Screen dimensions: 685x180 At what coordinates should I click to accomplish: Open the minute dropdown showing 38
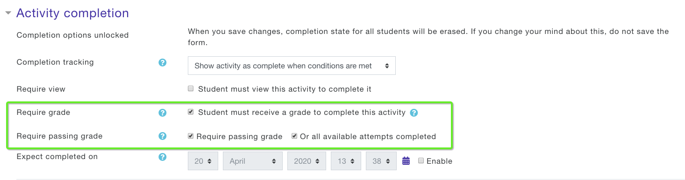coord(381,161)
